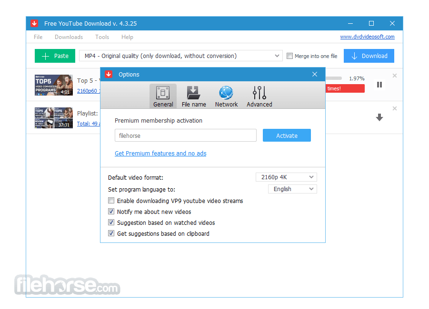Remove the Playlist item from list

pyautogui.click(x=395, y=108)
